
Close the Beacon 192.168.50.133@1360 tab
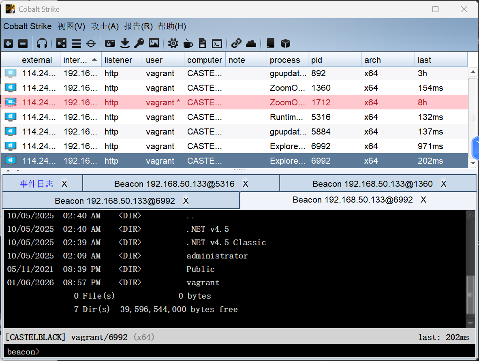coord(443,184)
